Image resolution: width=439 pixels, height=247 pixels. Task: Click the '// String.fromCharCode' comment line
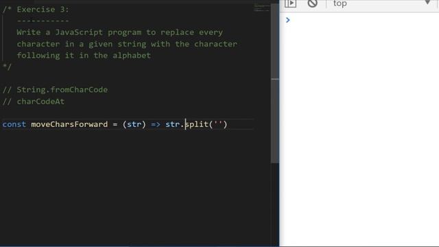pyautogui.click(x=55, y=90)
